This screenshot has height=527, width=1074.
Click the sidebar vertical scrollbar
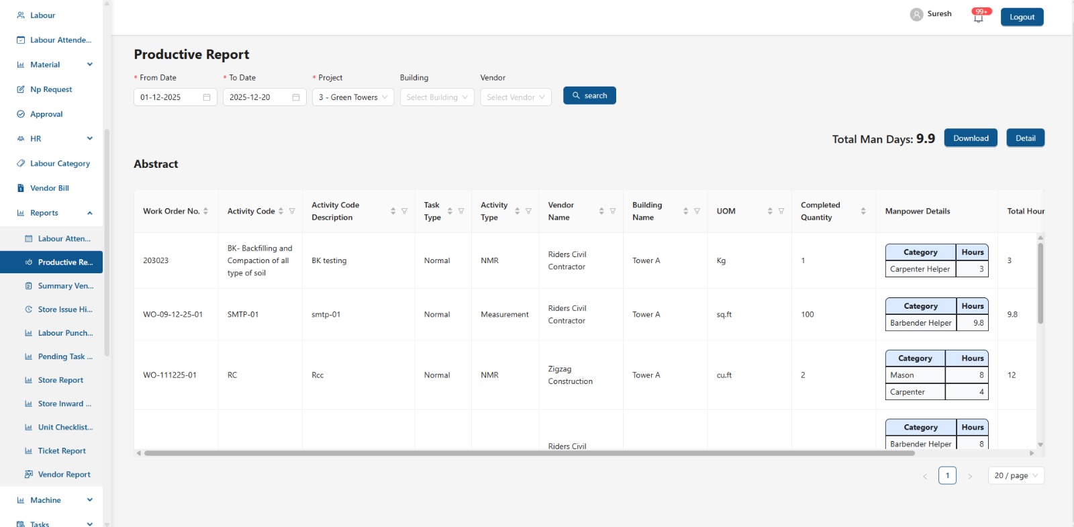(107, 242)
